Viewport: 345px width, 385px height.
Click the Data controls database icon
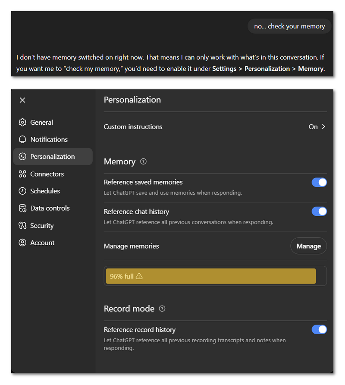click(22, 208)
